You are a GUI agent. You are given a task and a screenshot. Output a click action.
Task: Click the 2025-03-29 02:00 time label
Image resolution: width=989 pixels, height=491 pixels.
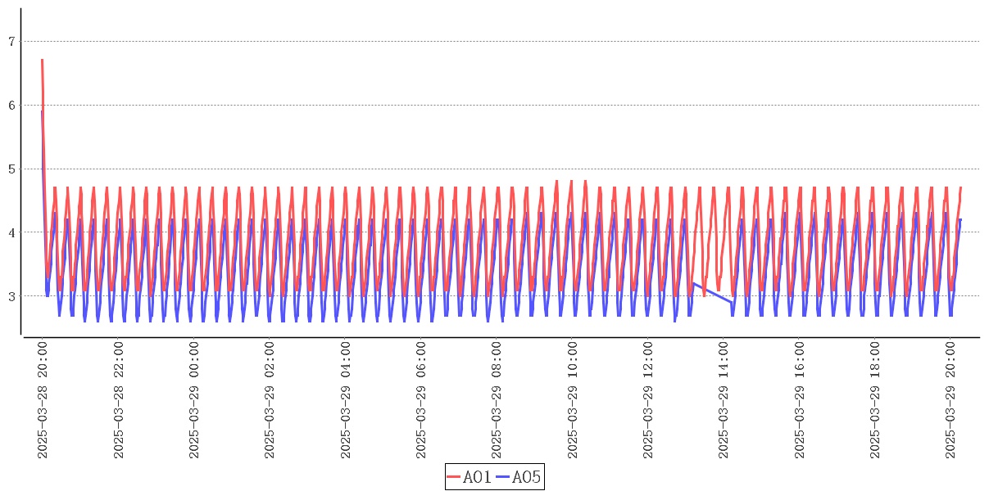270,401
